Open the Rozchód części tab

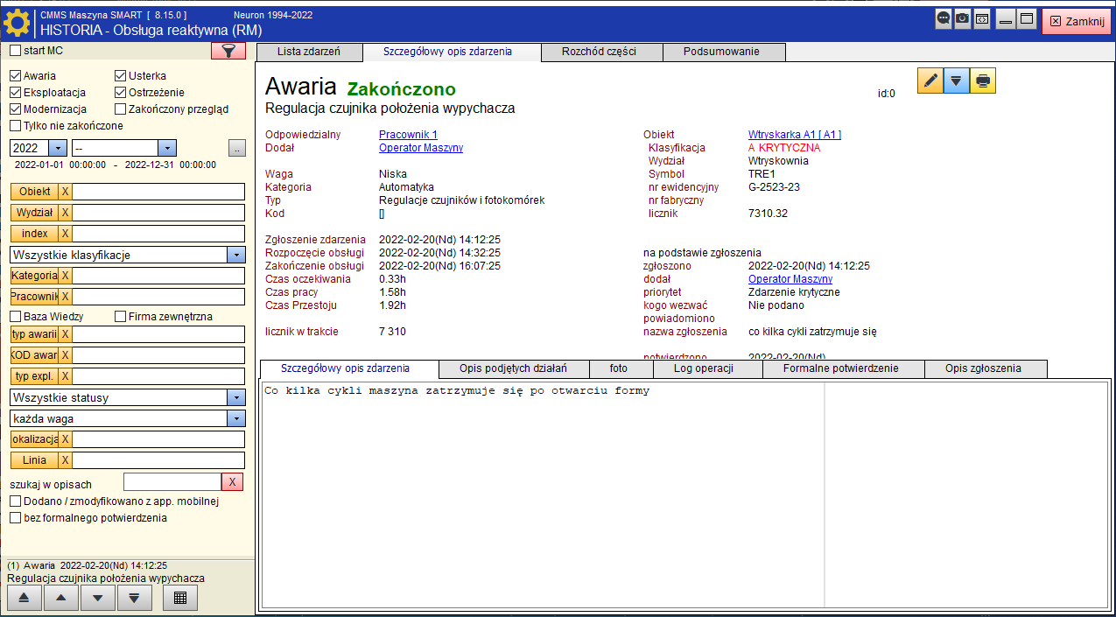pos(601,52)
